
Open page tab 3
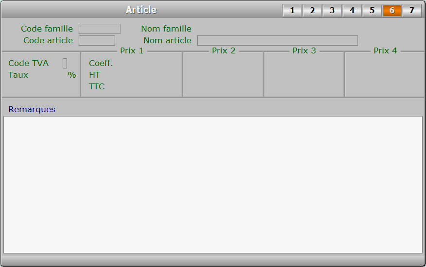tap(332, 11)
